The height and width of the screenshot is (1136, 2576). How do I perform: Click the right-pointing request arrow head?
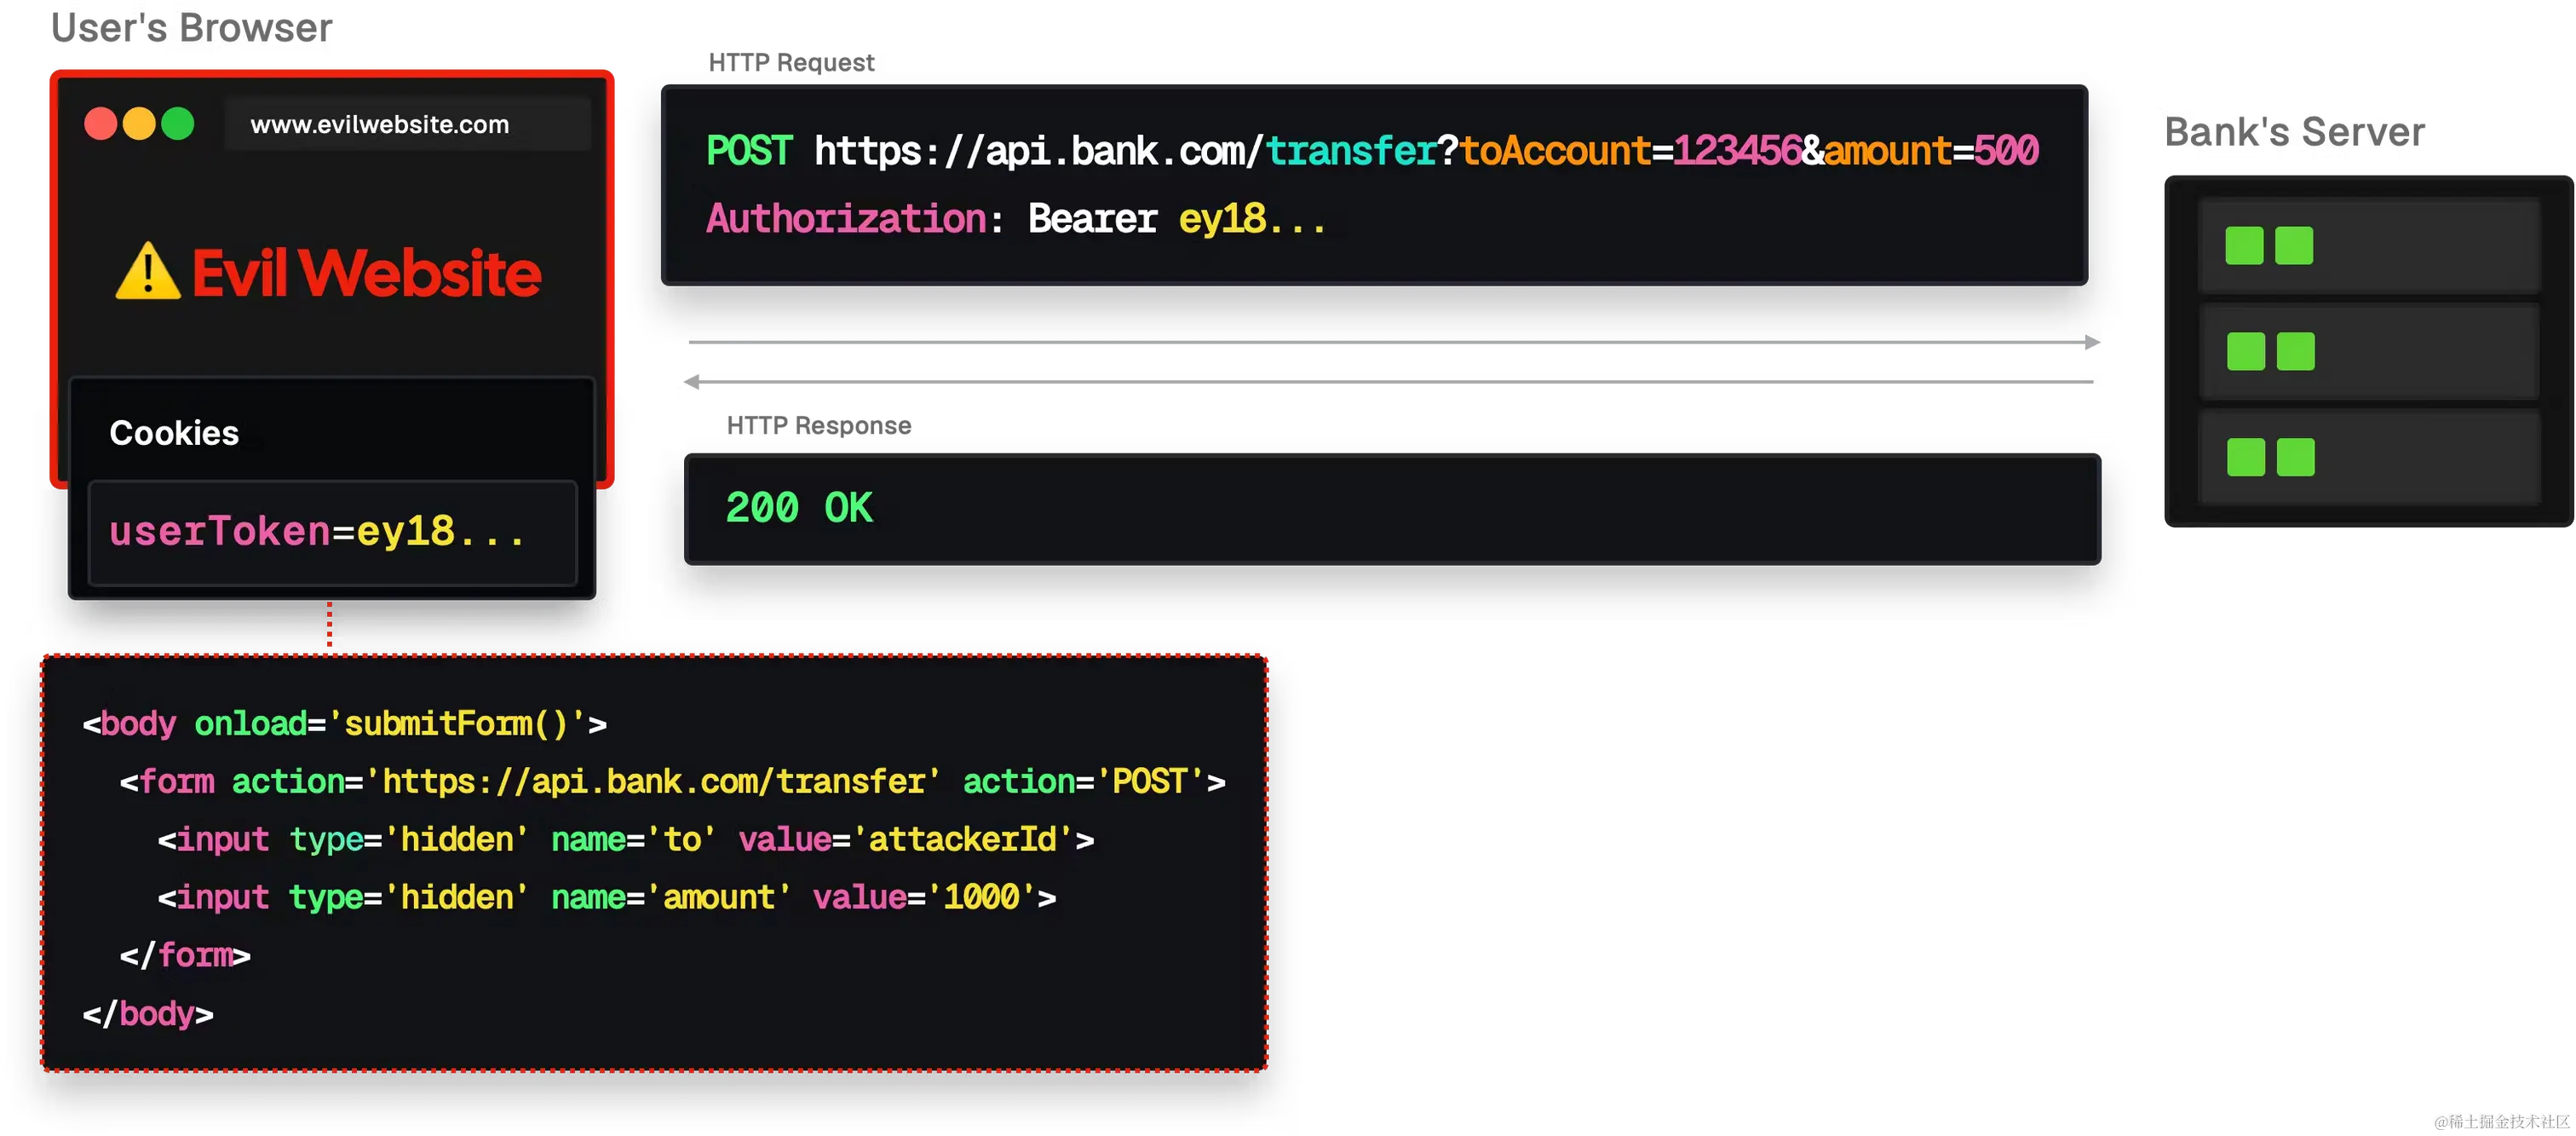[2092, 345]
